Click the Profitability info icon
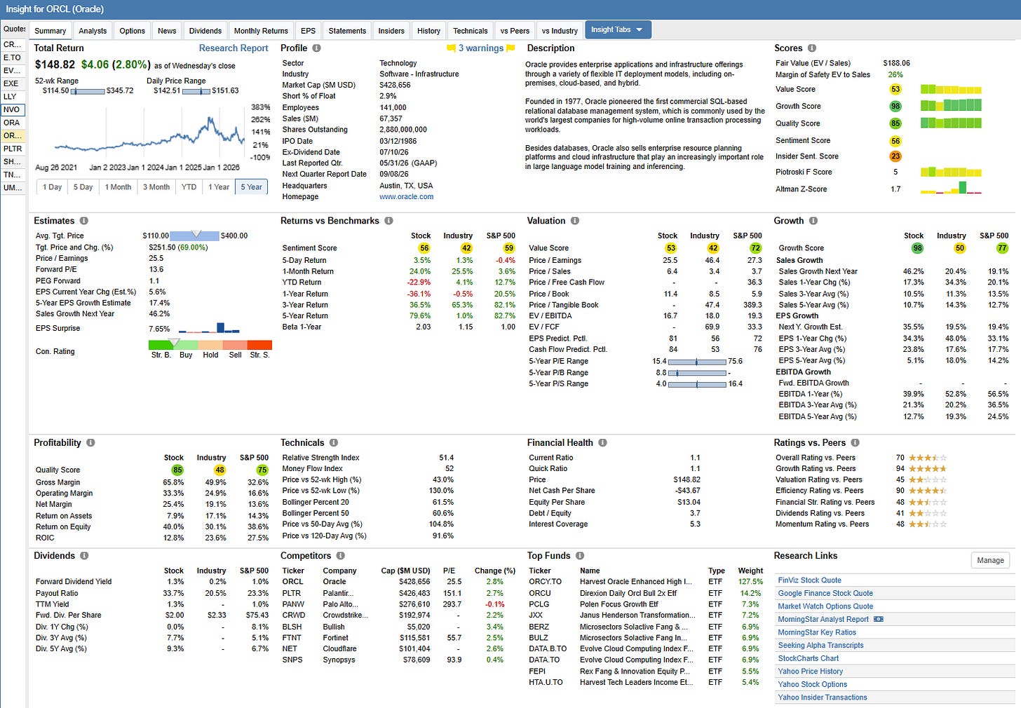Screen dimensions: 1021x708 coord(90,443)
